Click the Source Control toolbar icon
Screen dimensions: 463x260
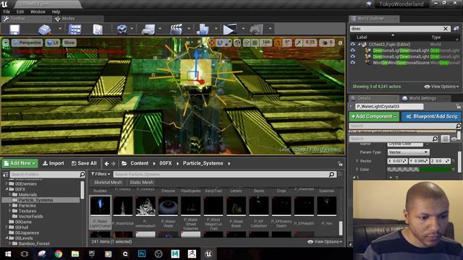click(45, 29)
